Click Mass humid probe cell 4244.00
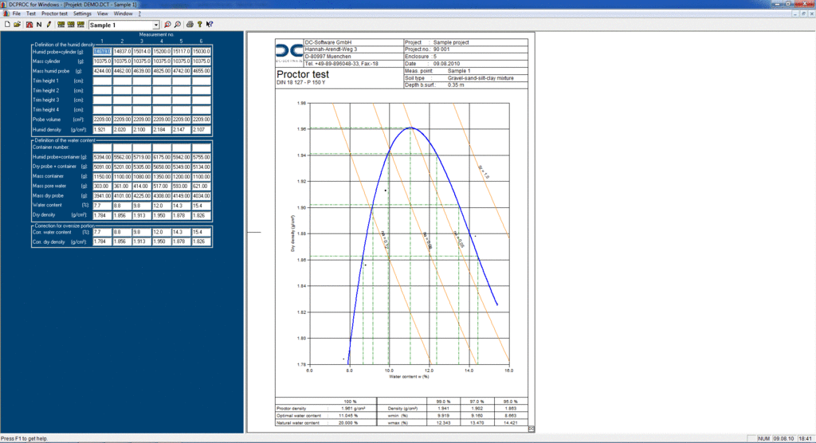 (x=102, y=71)
